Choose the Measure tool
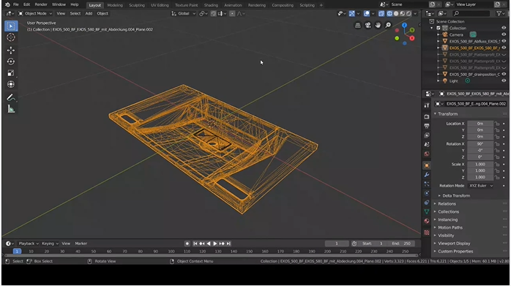The image size is (511, 286). pos(11,109)
